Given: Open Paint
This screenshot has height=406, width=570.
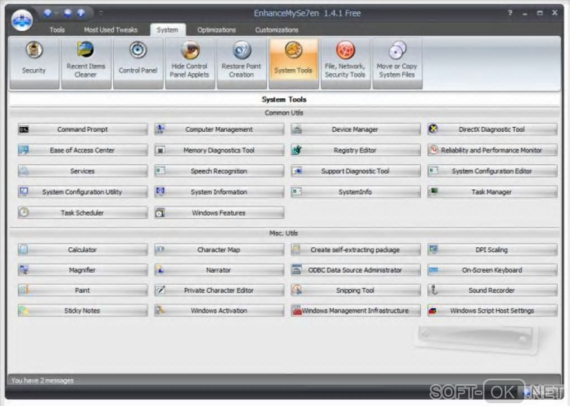Looking at the screenshot, I should [83, 290].
